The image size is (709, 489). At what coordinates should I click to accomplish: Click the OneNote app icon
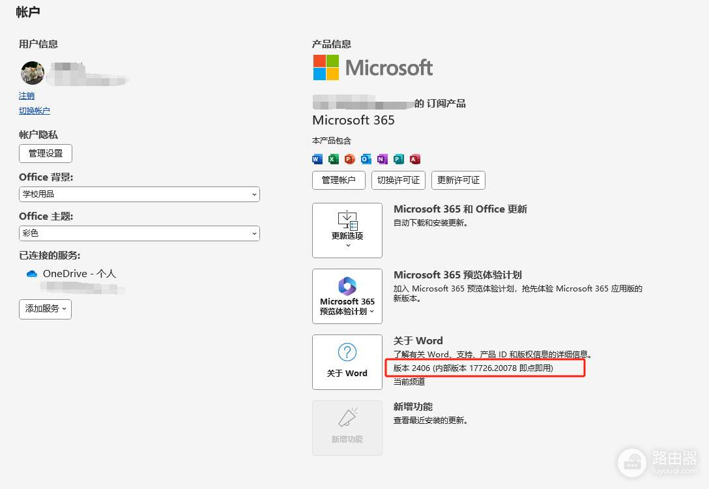point(382,159)
